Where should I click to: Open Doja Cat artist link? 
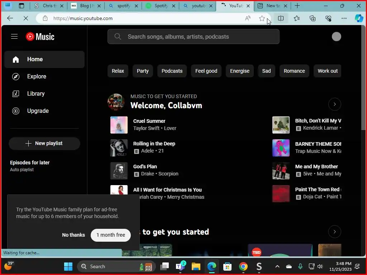tap(313, 197)
